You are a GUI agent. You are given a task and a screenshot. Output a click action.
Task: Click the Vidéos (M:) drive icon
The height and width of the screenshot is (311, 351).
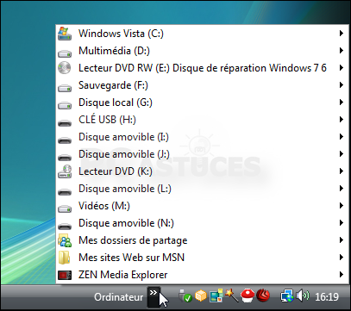pyautogui.click(x=65, y=208)
